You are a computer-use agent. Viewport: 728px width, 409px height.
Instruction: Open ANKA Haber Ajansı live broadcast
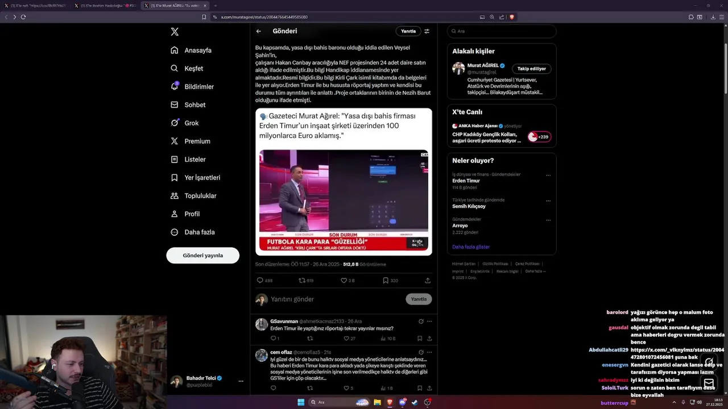pyautogui.click(x=501, y=133)
